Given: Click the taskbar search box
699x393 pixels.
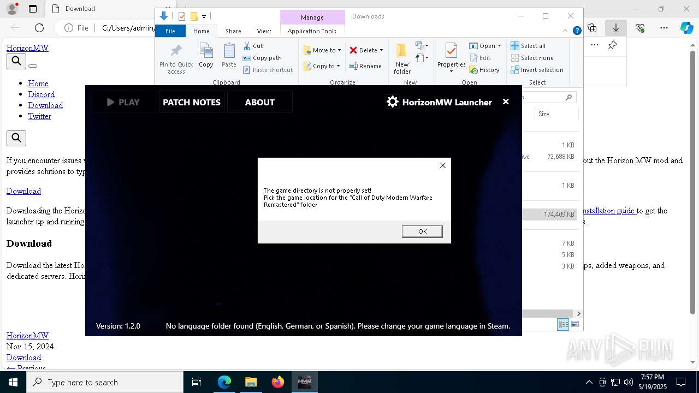Looking at the screenshot, I should 105,382.
